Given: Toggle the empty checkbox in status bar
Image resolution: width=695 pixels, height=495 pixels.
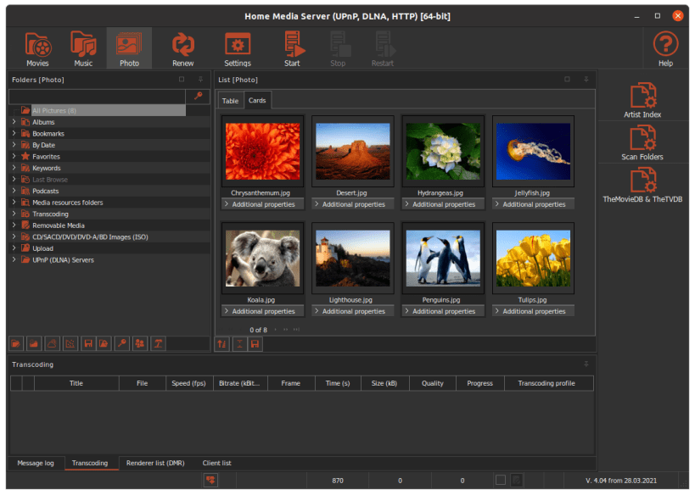Looking at the screenshot, I should (x=501, y=481).
